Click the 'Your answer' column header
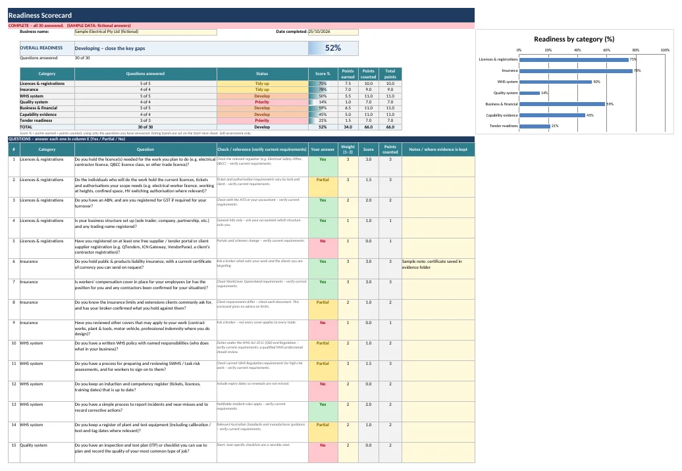Viewport: 682px width, 471px height. point(323,150)
